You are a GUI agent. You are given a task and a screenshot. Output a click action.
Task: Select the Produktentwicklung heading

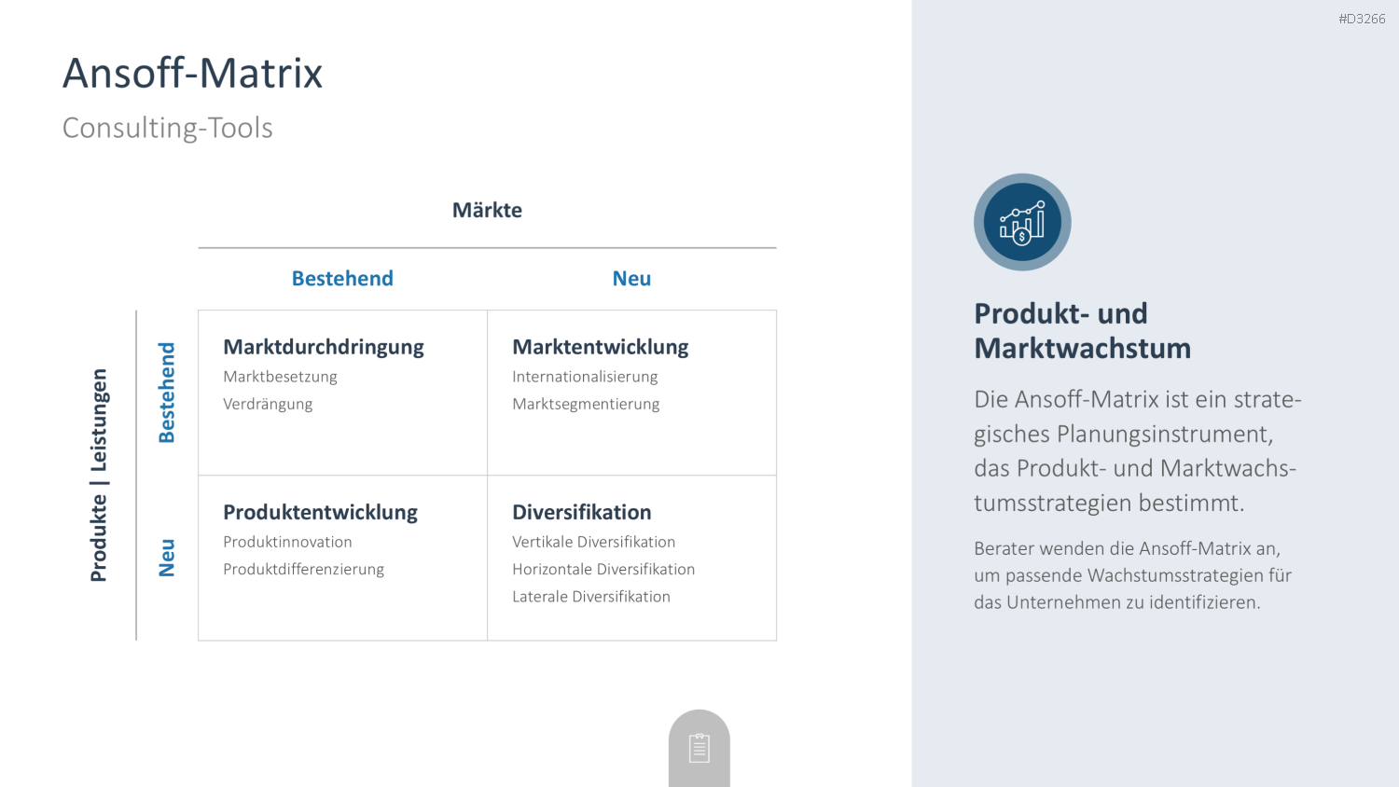(x=320, y=512)
